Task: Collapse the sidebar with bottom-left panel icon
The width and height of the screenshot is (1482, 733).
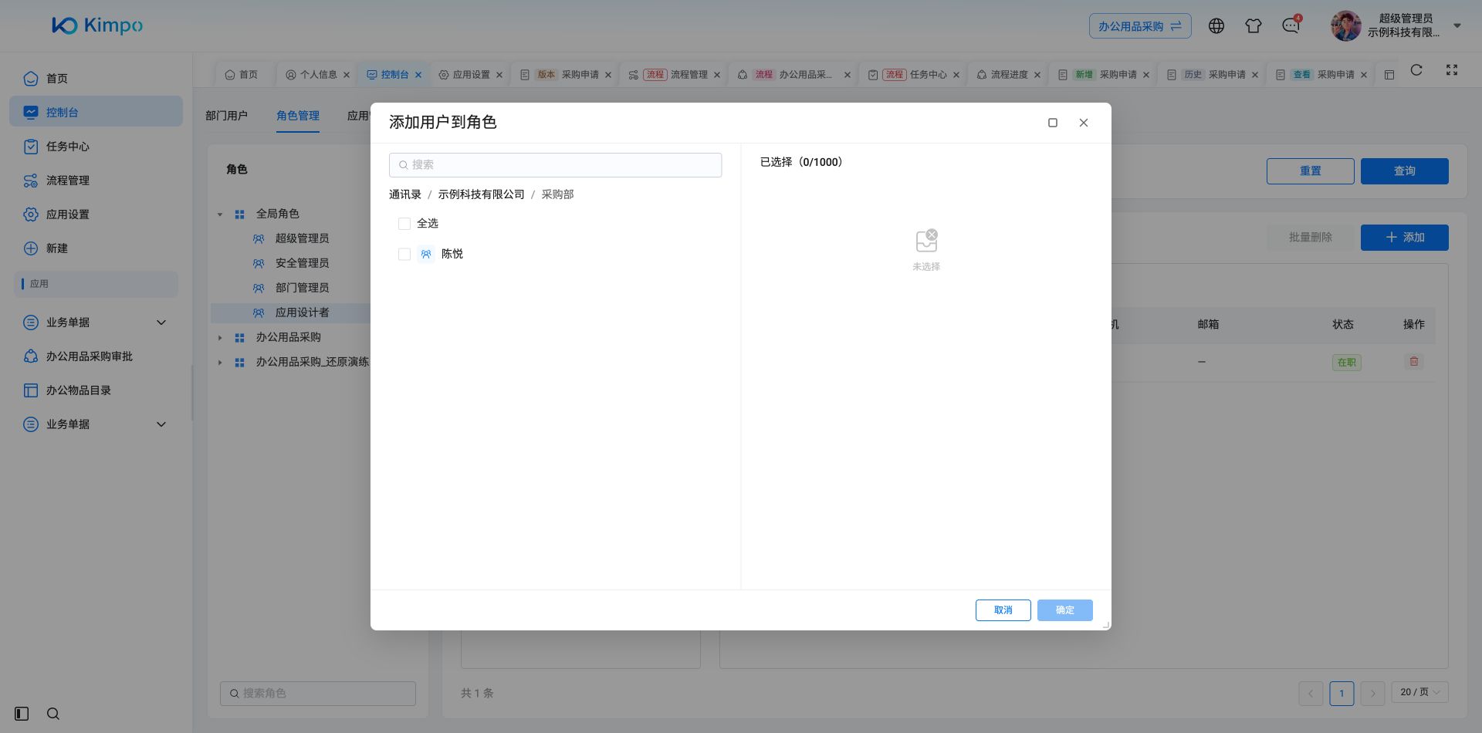Action: point(22,714)
